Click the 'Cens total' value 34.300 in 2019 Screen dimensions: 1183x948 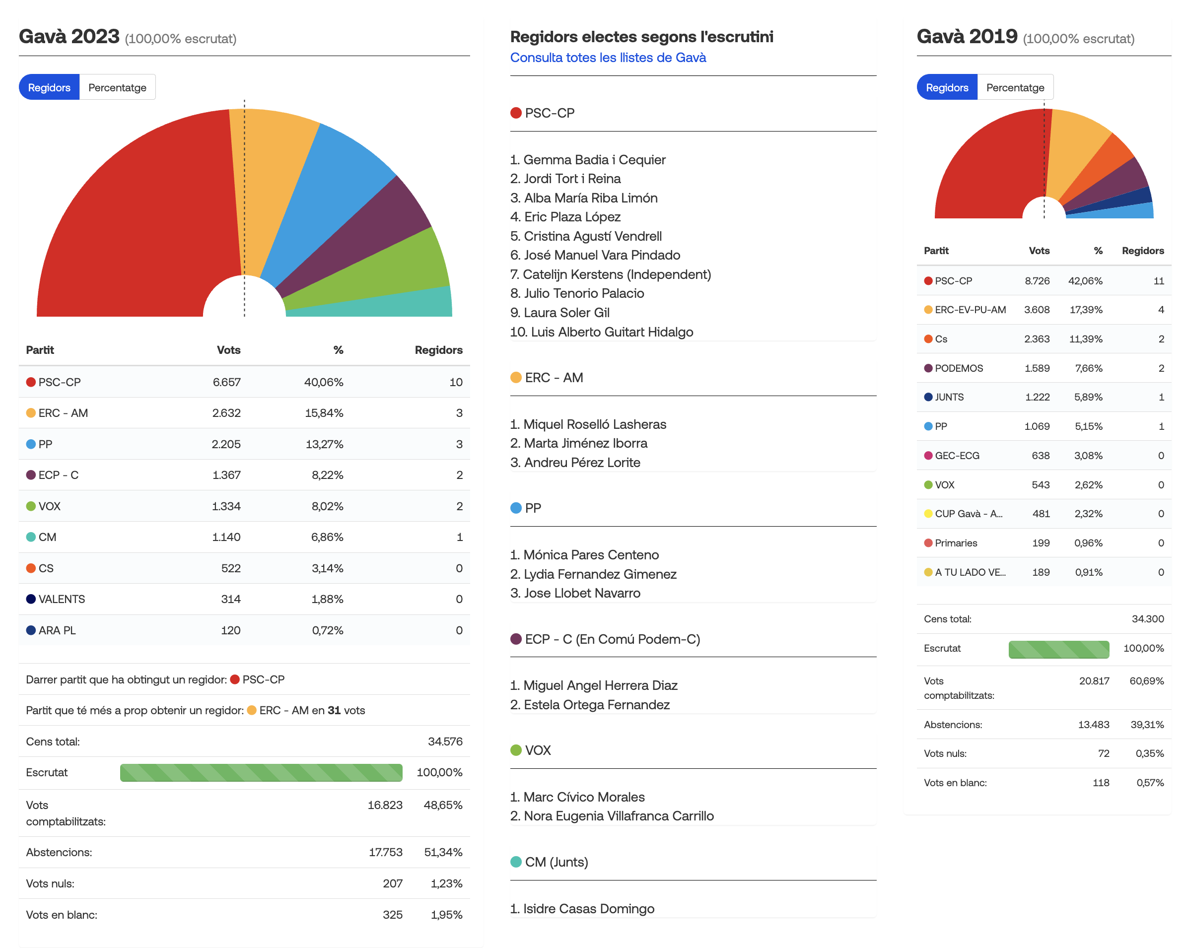[x=1148, y=619]
